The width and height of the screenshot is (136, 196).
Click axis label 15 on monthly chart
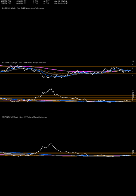133,150
